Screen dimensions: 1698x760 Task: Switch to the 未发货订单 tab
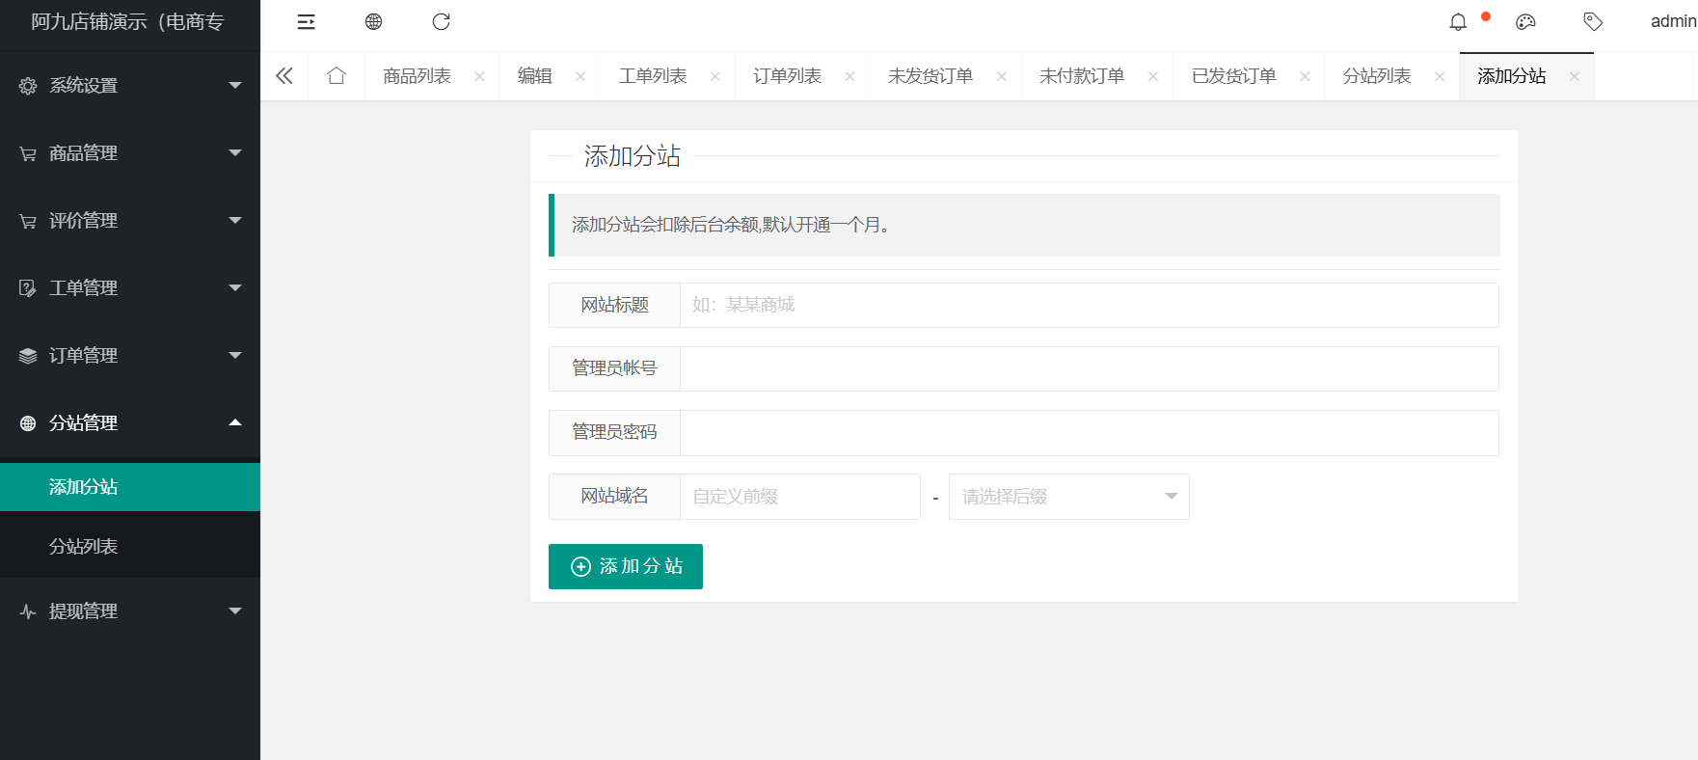pyautogui.click(x=930, y=76)
